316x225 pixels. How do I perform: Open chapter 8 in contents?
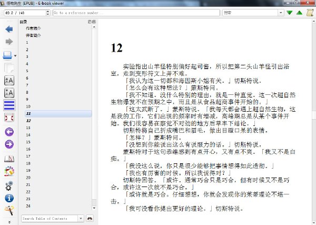[27, 92]
